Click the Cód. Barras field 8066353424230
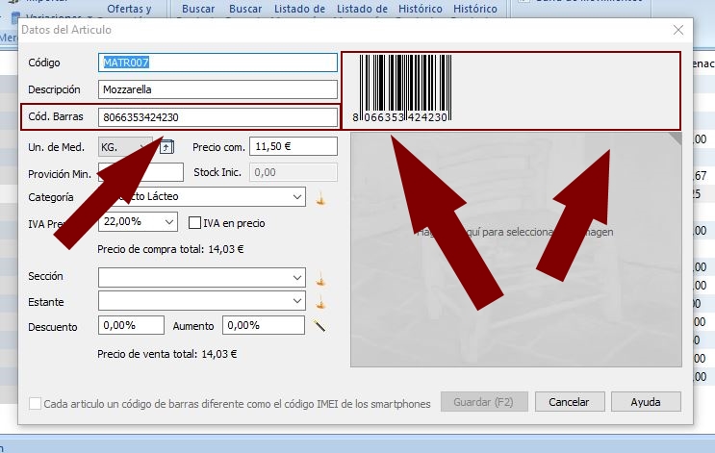This screenshot has width=715, height=453. [217, 117]
